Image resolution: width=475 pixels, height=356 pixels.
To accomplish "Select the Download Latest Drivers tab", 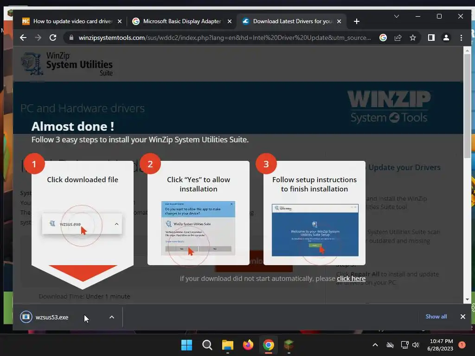I will pos(292,21).
